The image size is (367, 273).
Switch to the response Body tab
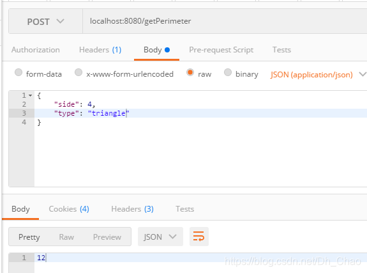[20, 209]
